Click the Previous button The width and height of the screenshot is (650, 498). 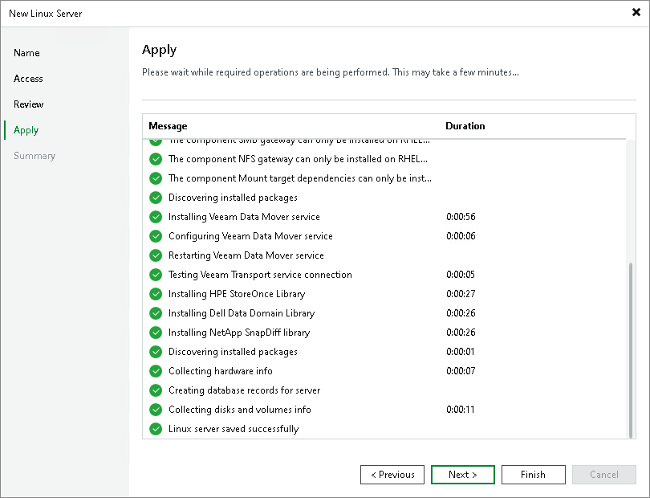click(392, 475)
